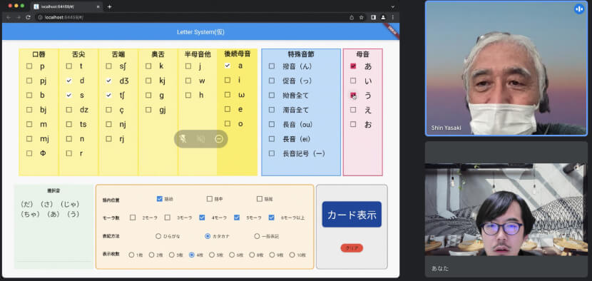Check the kj checkbox

pyautogui.click(x=148, y=81)
